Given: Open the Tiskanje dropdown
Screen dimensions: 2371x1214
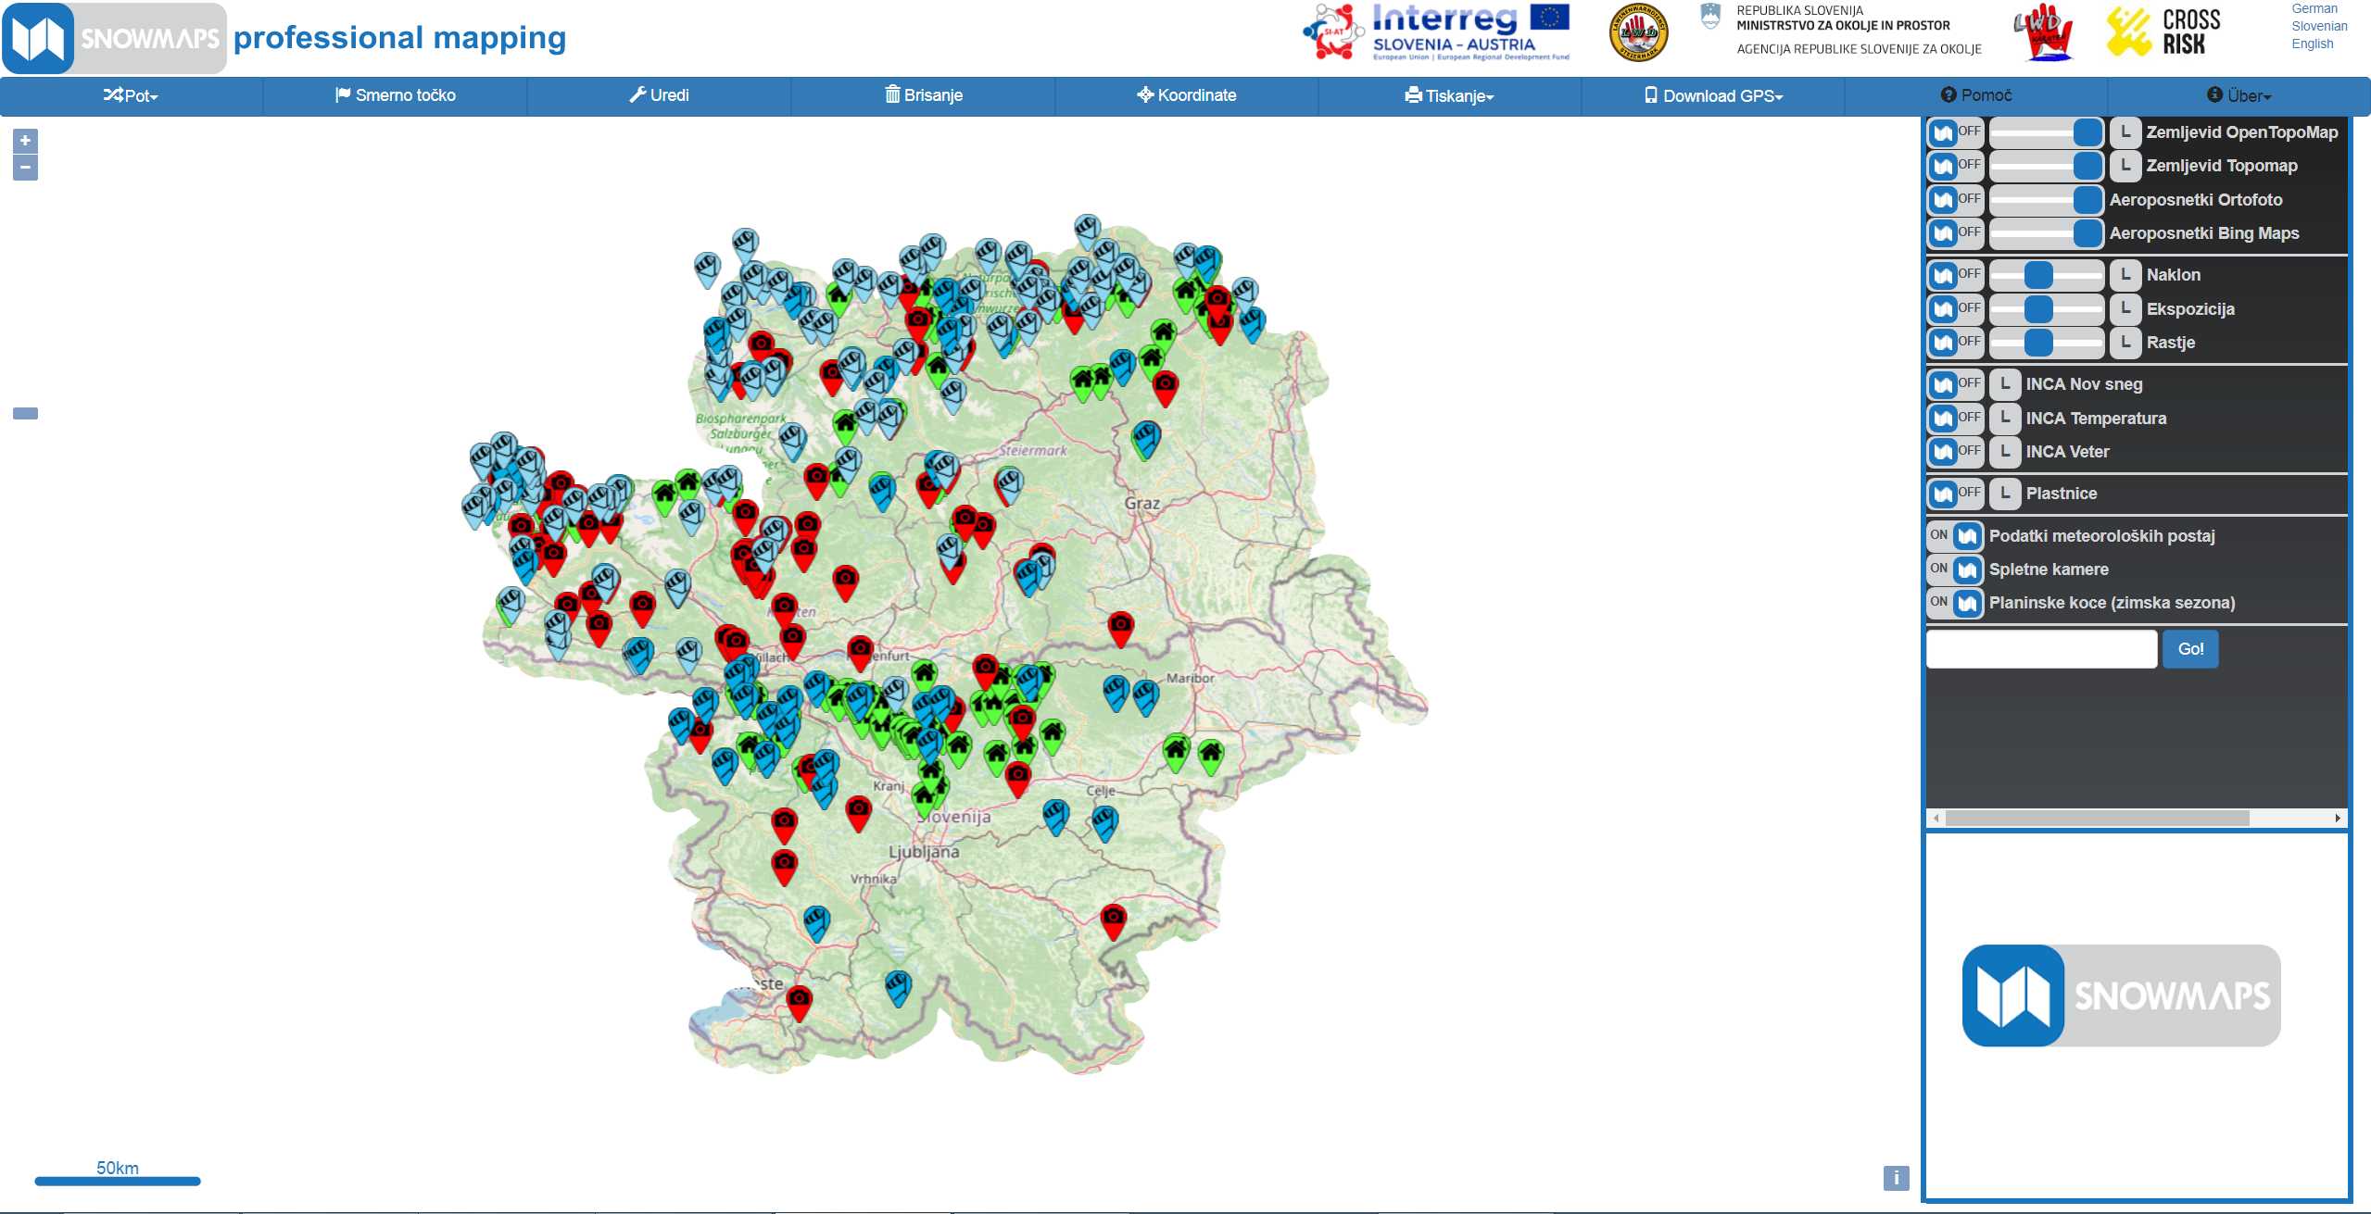Looking at the screenshot, I should (x=1449, y=95).
